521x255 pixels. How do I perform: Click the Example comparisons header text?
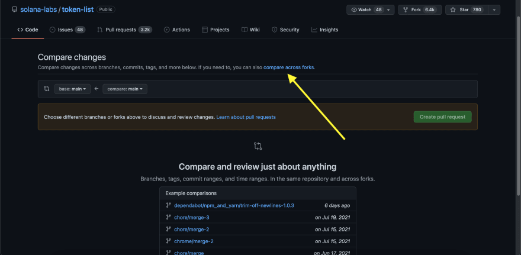191,193
